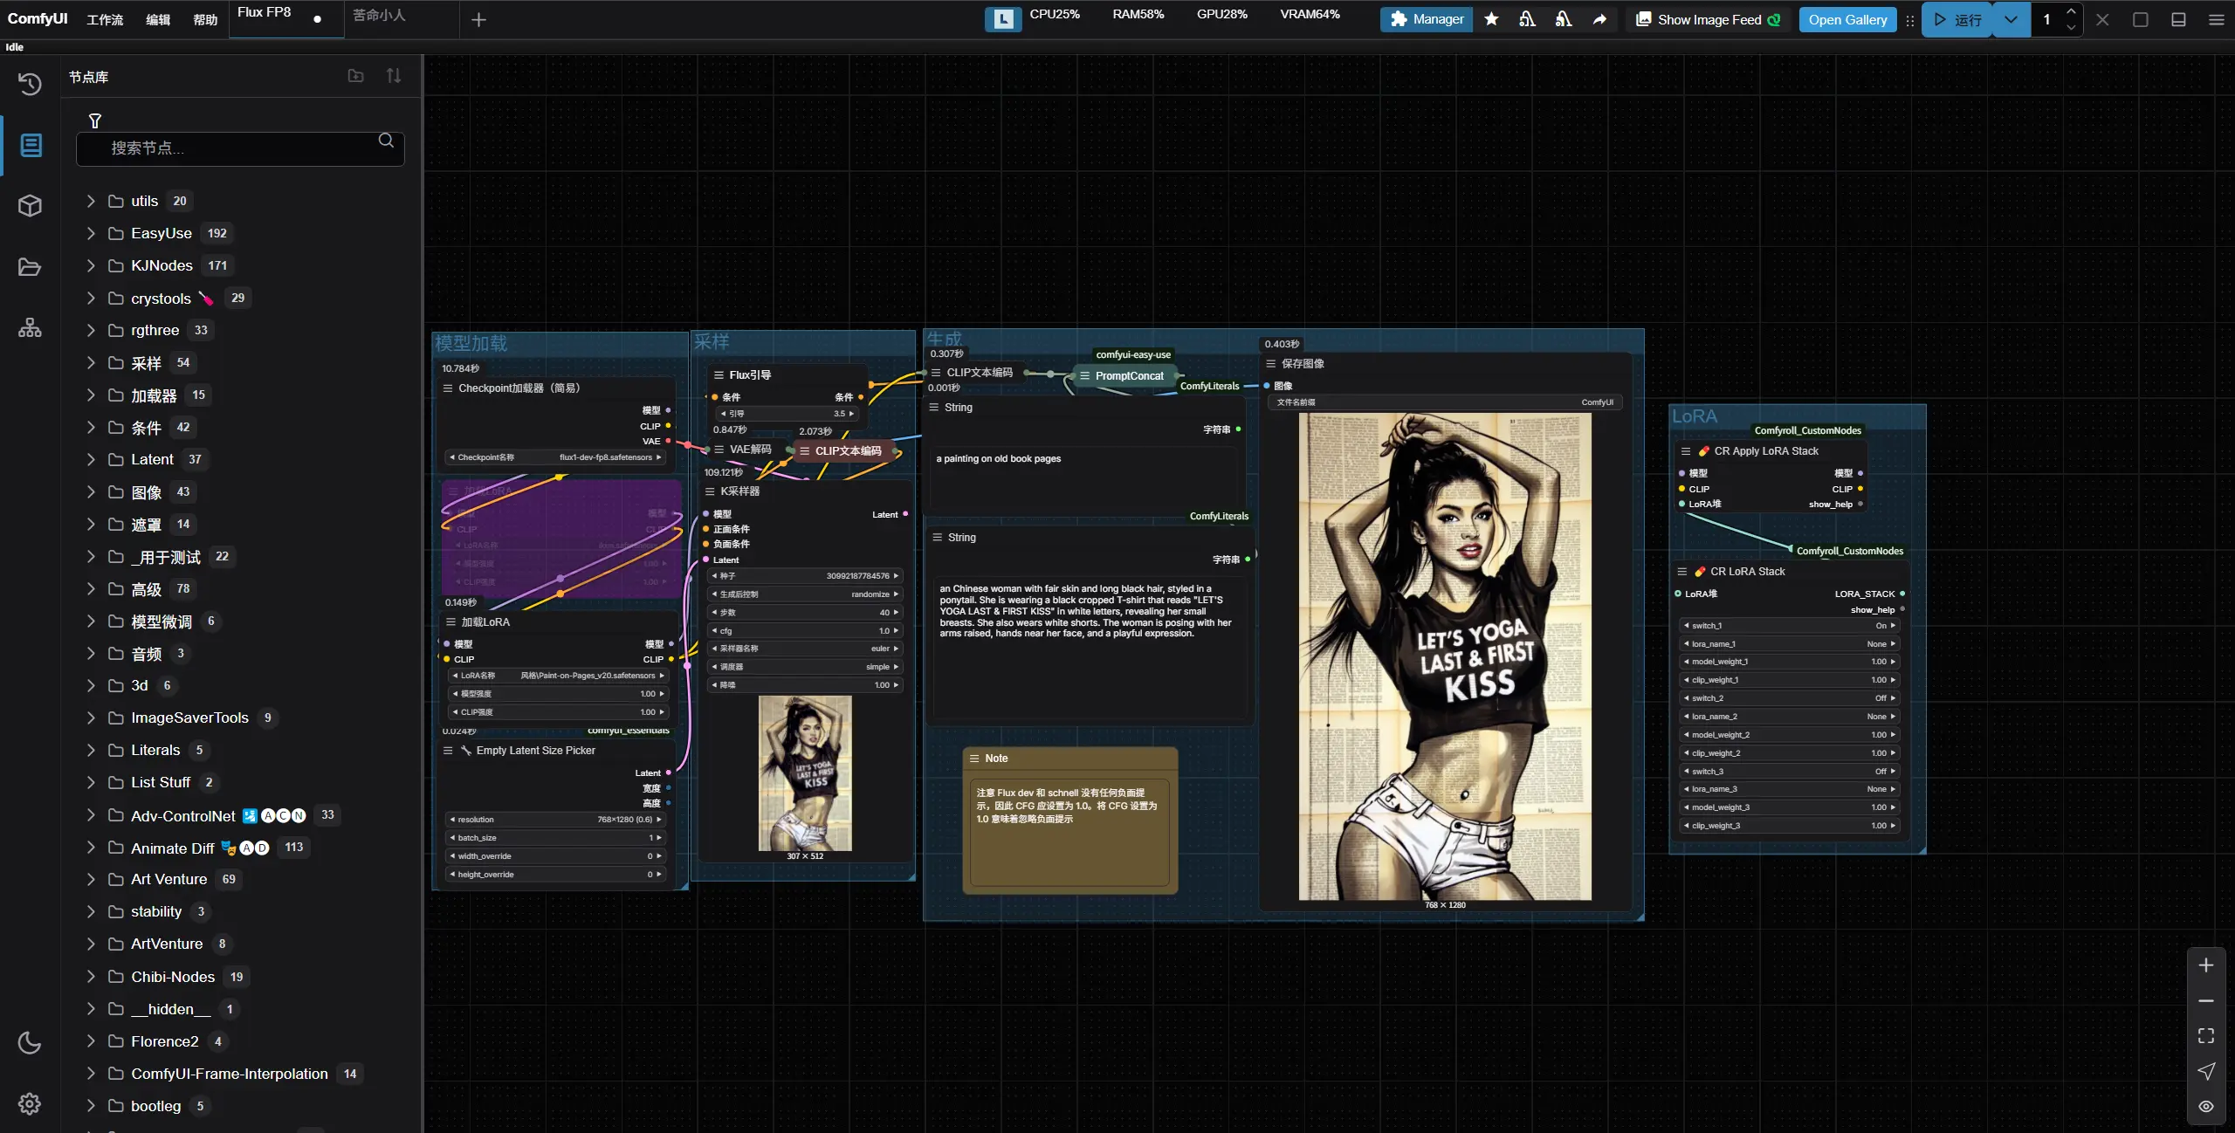
Task: Click the share arrow icon in toolbar
Action: point(1599,19)
